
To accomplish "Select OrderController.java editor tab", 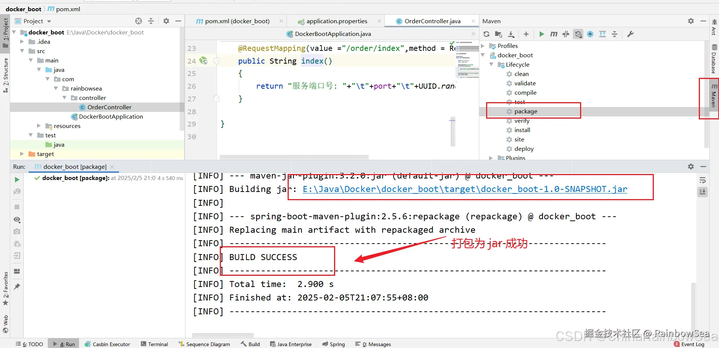I will [x=432, y=21].
